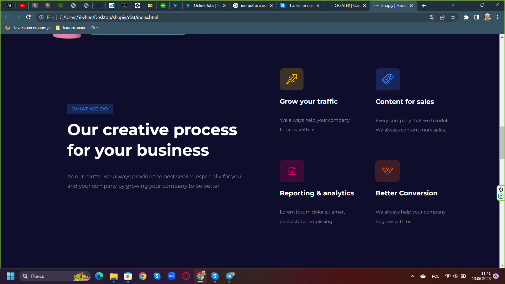505x284 pixels.
Task: Close the Shopiy tab
Action: [x=411, y=6]
